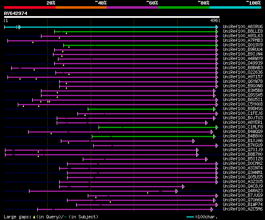Viewport: 265px width, 220px height.
Task: Click the yellow gap marker on Q4RAZ3 row
Action: point(147,193)
